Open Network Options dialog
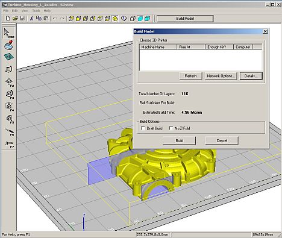282x238 pixels. (x=221, y=76)
